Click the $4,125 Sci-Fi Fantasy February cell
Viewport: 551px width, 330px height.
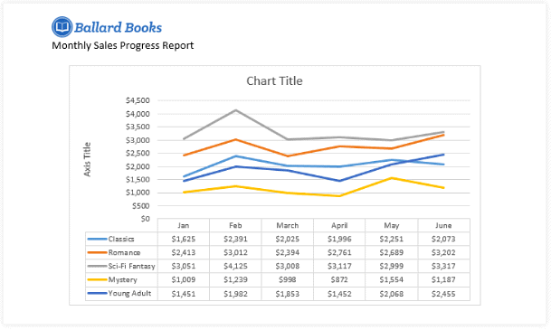(x=235, y=266)
